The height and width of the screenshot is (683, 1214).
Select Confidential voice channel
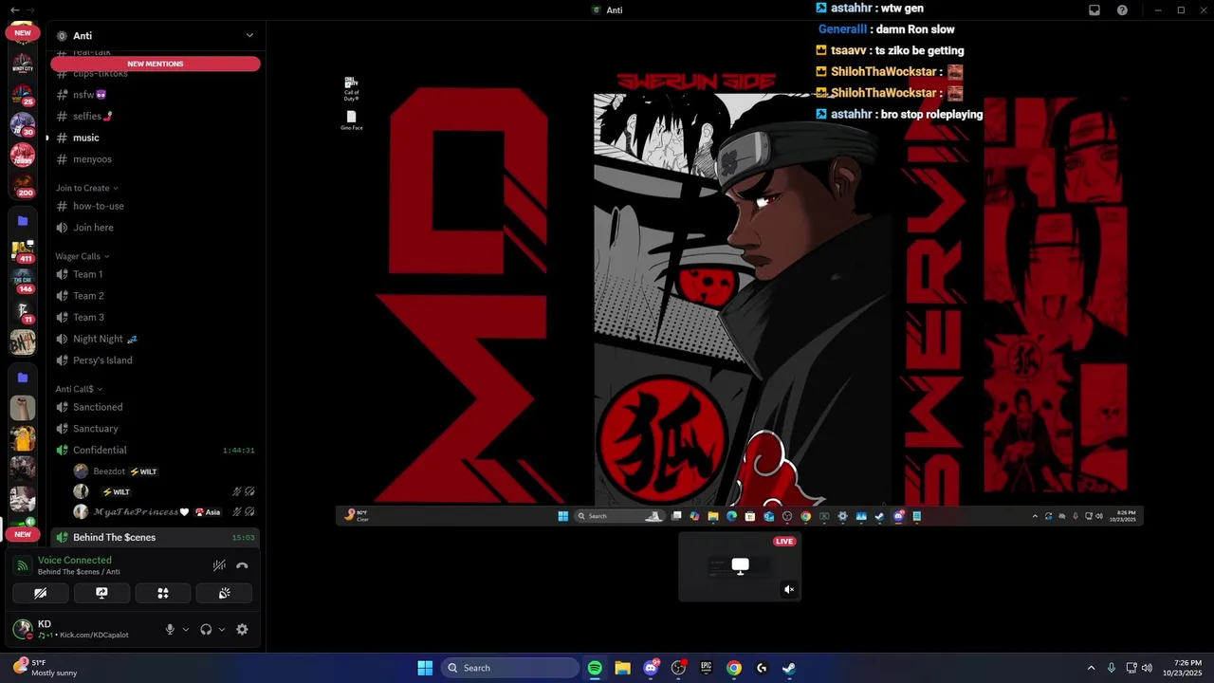pyautogui.click(x=156, y=450)
